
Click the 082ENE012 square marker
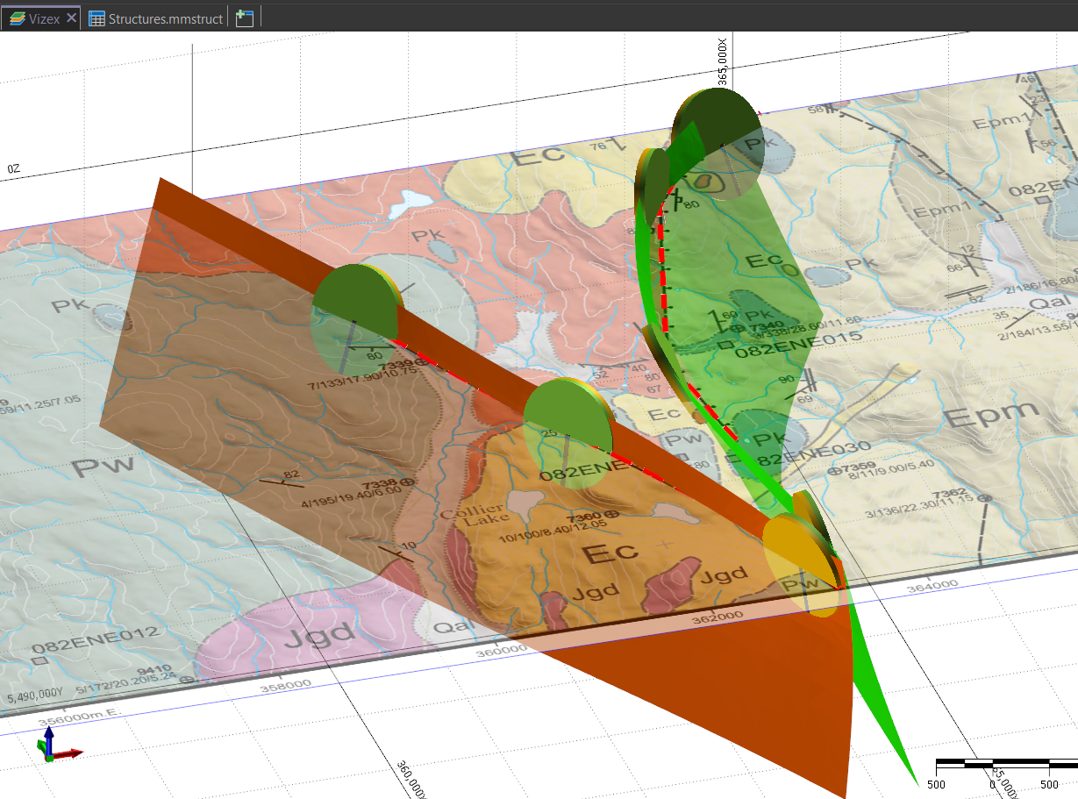[x=39, y=659]
